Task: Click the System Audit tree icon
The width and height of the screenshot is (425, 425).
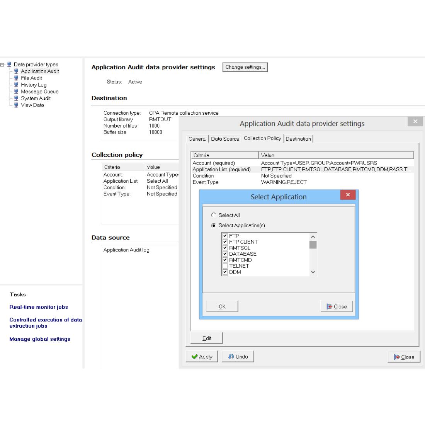Action: click(16, 98)
